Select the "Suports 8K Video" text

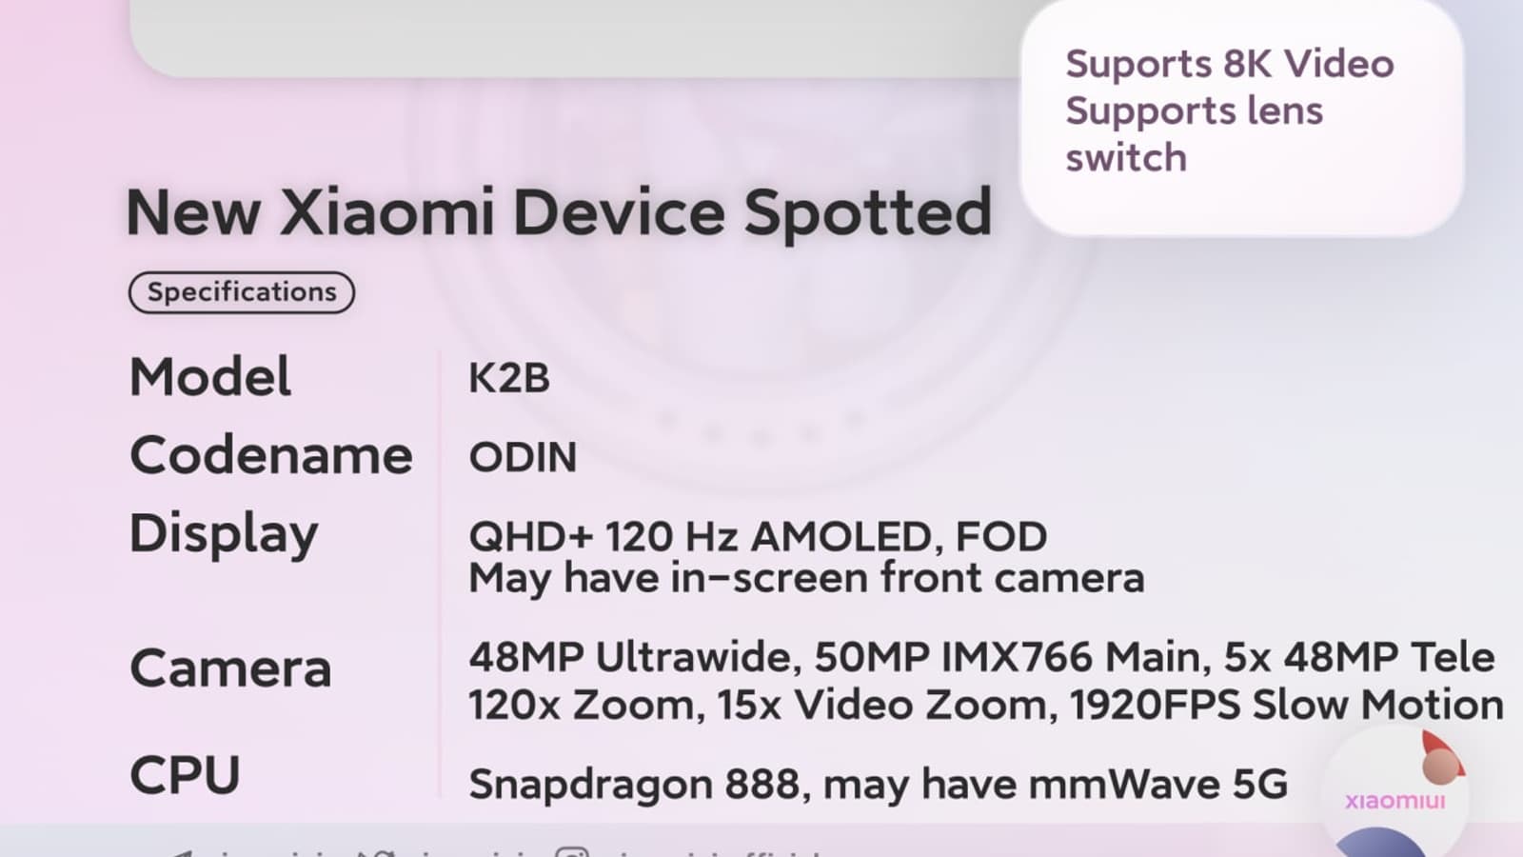tap(1229, 64)
